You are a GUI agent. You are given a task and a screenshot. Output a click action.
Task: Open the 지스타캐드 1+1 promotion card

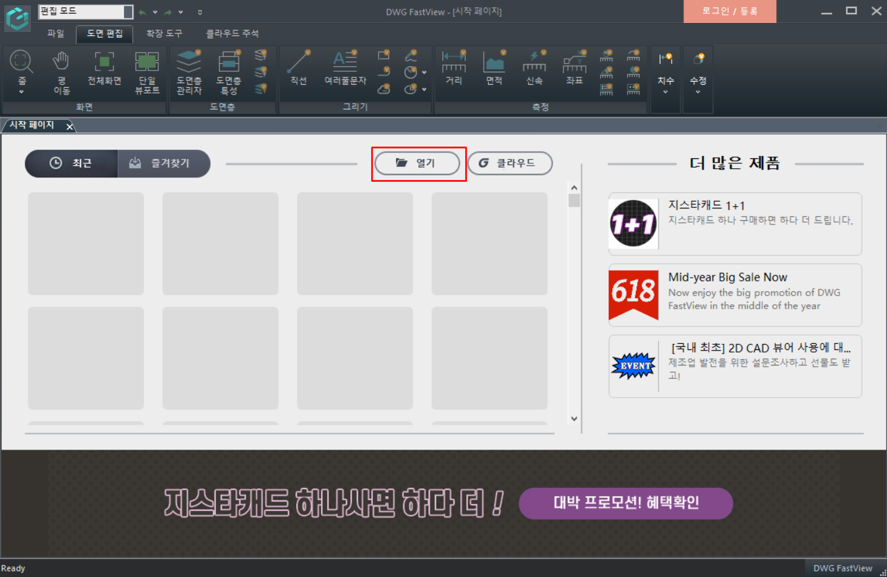[735, 224]
